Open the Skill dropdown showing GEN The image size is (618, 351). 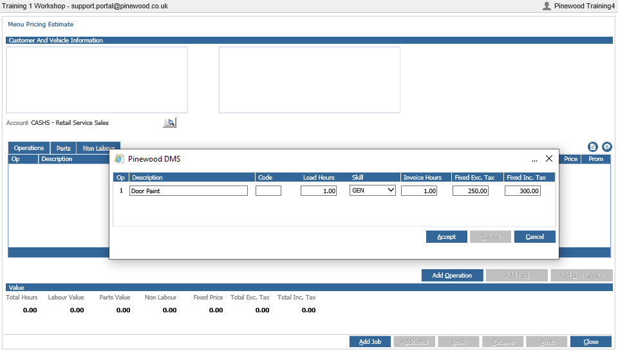click(x=373, y=191)
